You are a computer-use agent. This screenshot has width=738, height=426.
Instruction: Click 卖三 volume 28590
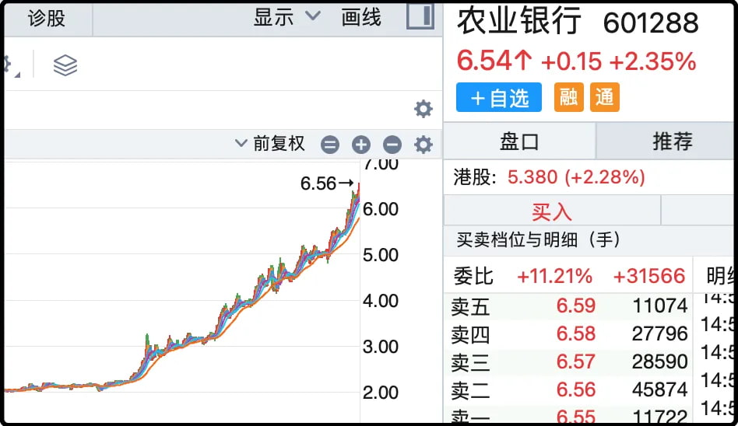660,361
